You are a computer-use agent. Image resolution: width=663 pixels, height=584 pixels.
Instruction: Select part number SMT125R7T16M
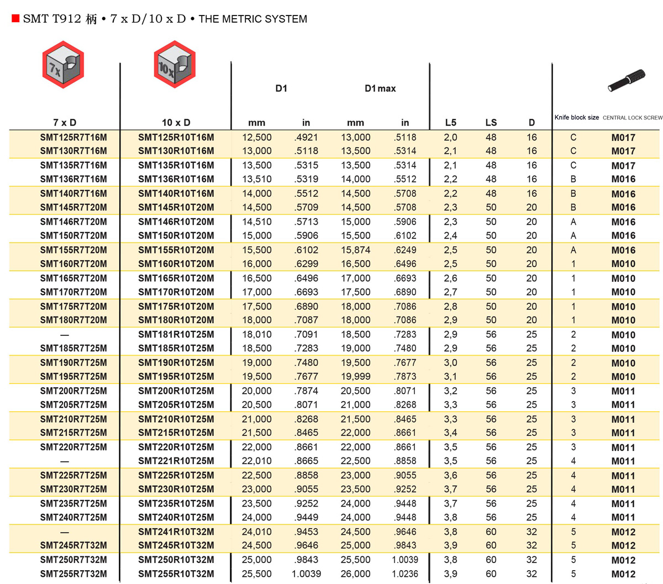tap(73, 138)
